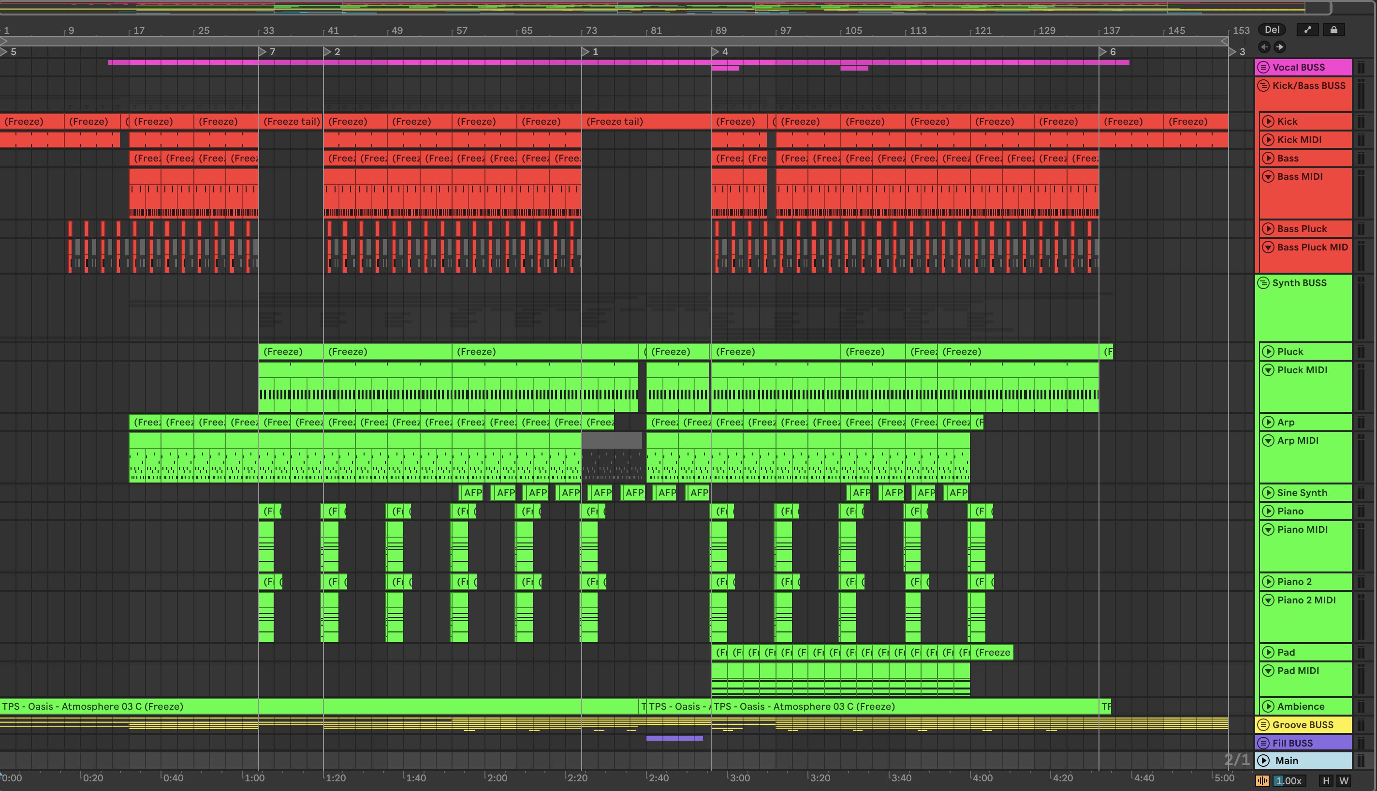The height and width of the screenshot is (791, 1377).
Task: Toggle the automation lock icon
Action: 1333,30
